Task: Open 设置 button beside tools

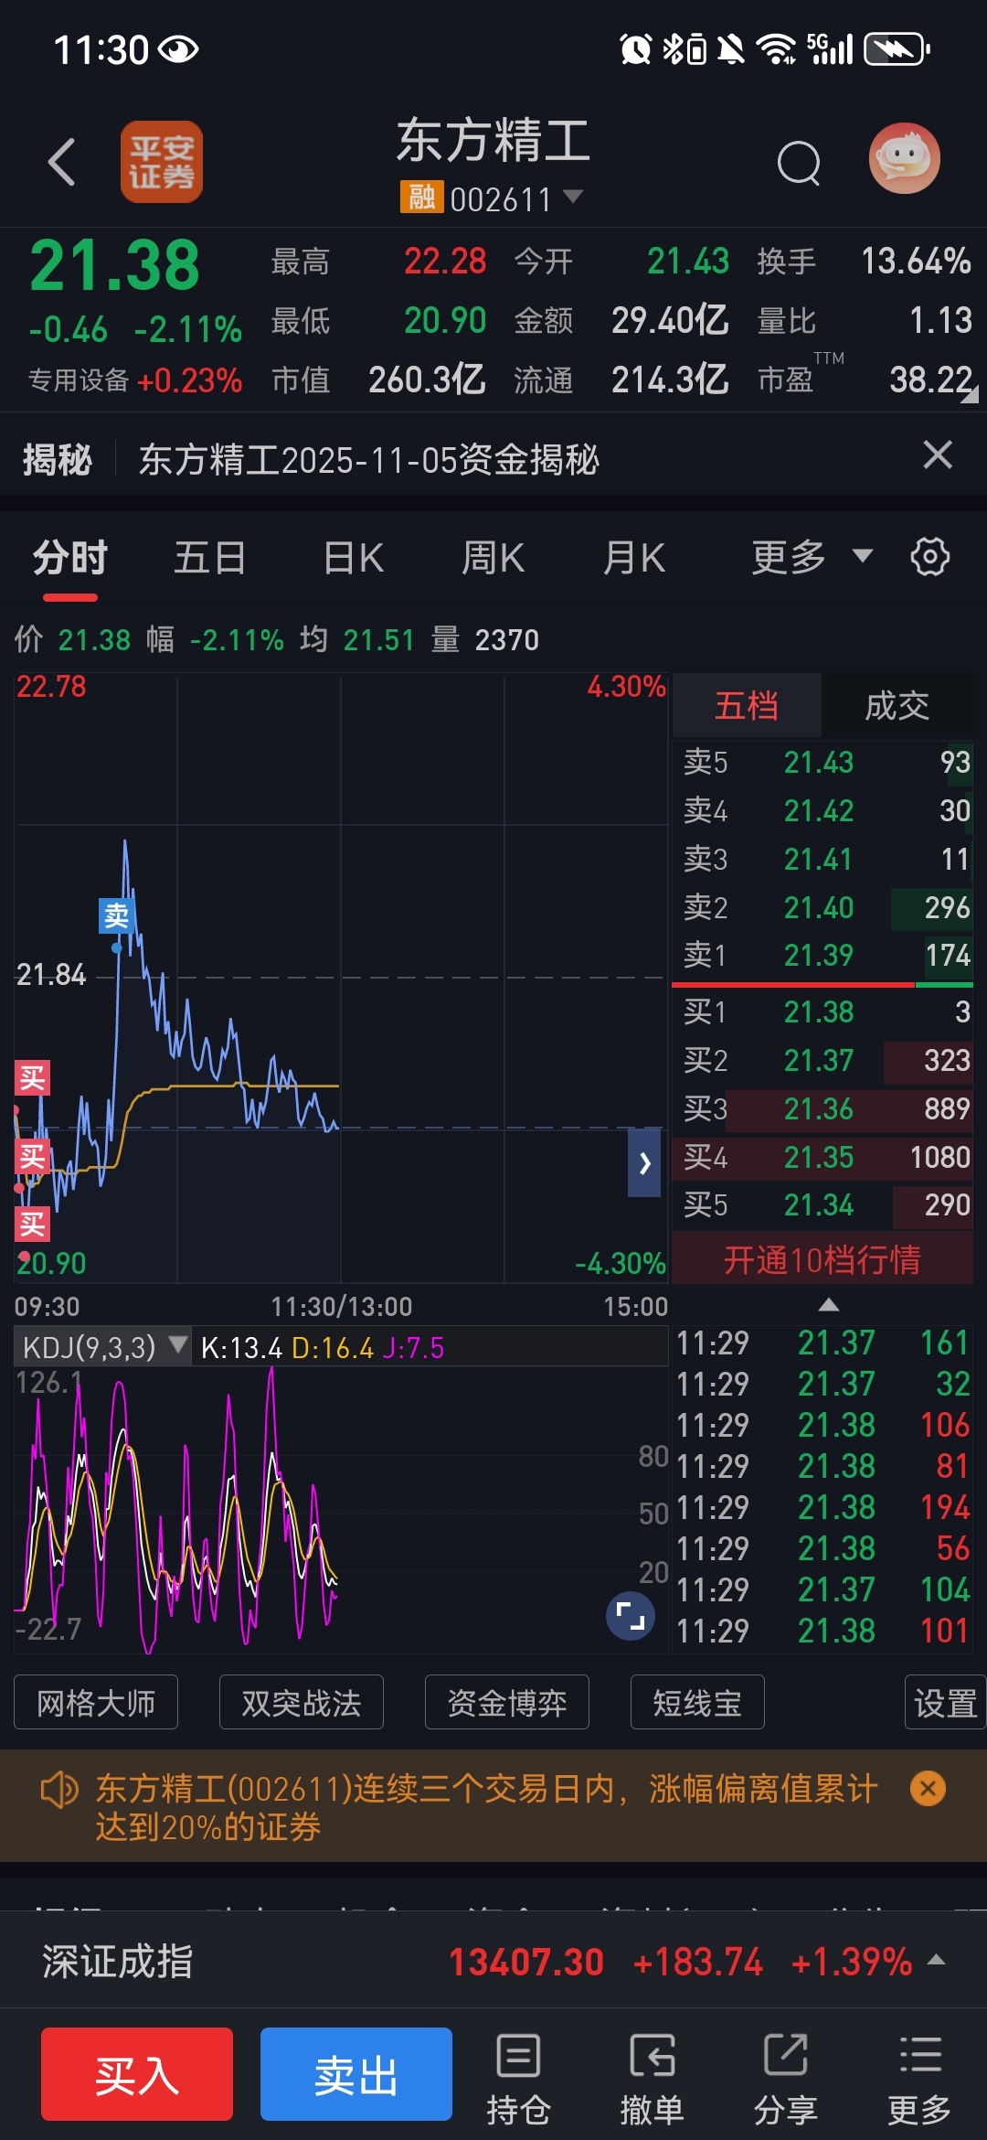Action: (945, 1702)
